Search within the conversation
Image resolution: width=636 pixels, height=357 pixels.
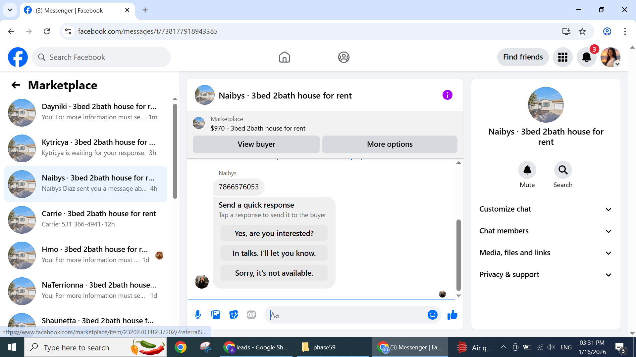pyautogui.click(x=563, y=170)
